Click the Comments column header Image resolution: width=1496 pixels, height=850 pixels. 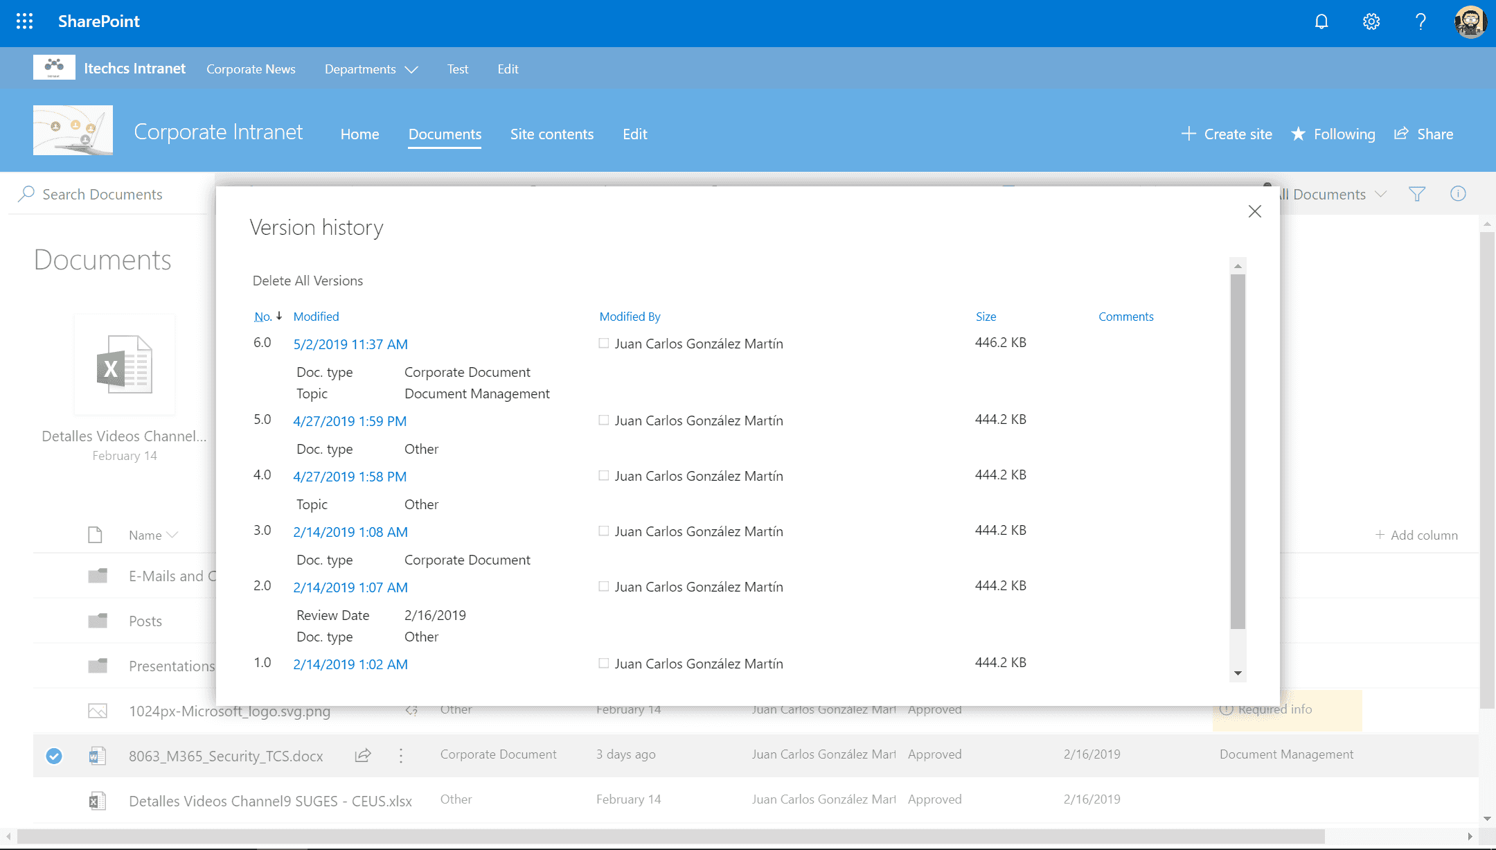pos(1125,317)
